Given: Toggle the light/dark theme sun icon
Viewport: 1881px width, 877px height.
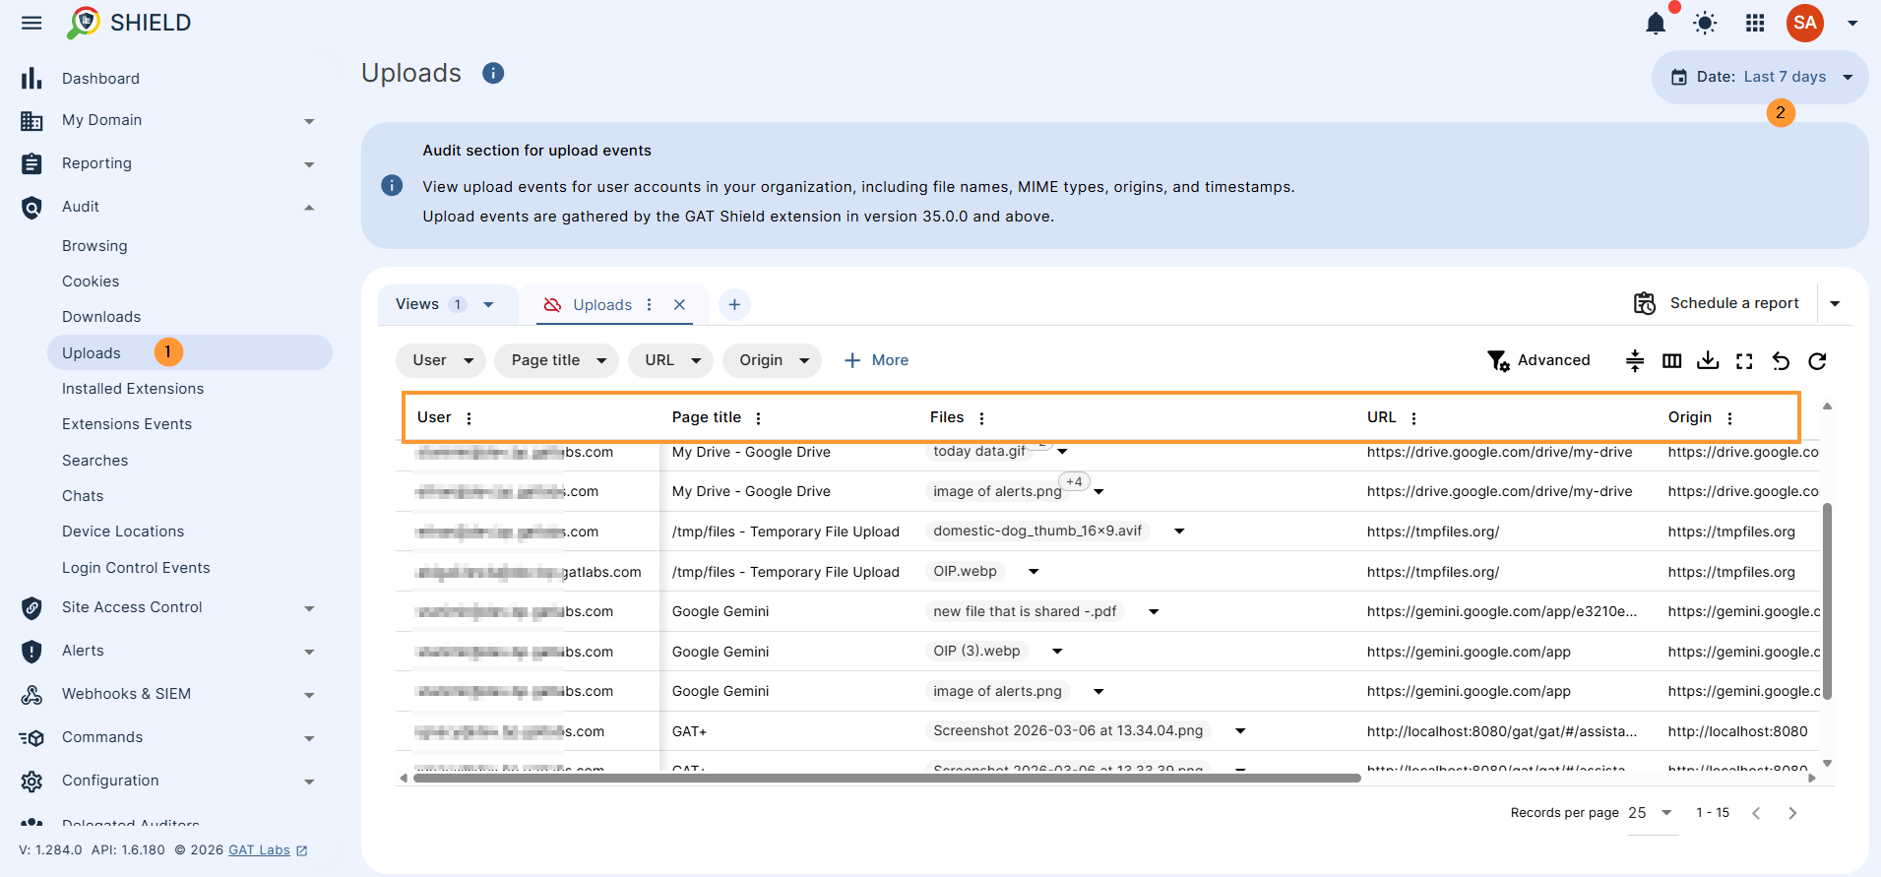Looking at the screenshot, I should [x=1705, y=23].
